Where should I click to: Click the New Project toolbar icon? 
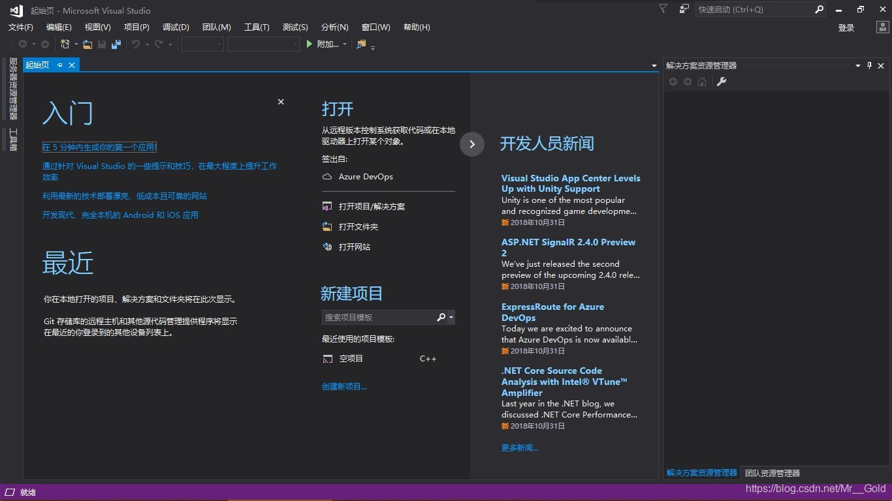pyautogui.click(x=65, y=44)
